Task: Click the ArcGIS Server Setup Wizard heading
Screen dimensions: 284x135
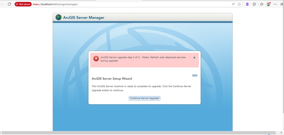Action: coord(112,79)
